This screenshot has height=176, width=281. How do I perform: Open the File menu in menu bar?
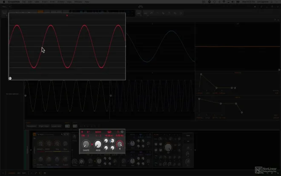tap(24, 2)
